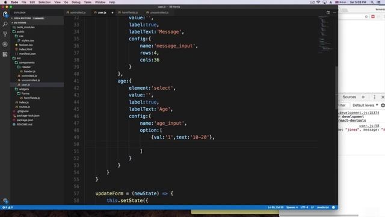Viewport: 385px width, 217px height.
Task: Open manifest.json in the explorer
Action: tap(27, 54)
